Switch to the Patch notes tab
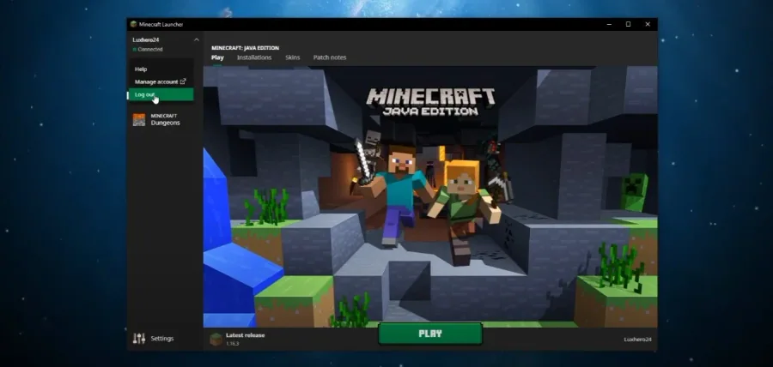Screen dimensions: 773x367 pyautogui.click(x=329, y=57)
